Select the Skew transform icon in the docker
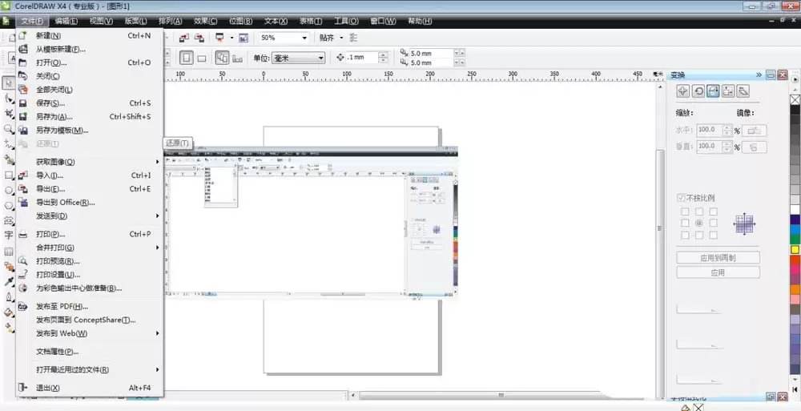Image resolution: width=801 pixels, height=411 pixels. click(743, 91)
